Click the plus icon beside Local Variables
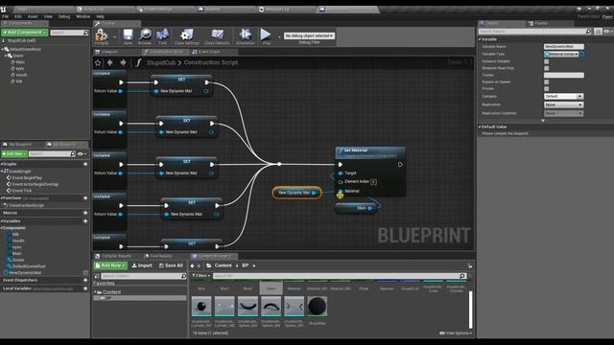Image resolution: width=614 pixels, height=345 pixels. 85,288
